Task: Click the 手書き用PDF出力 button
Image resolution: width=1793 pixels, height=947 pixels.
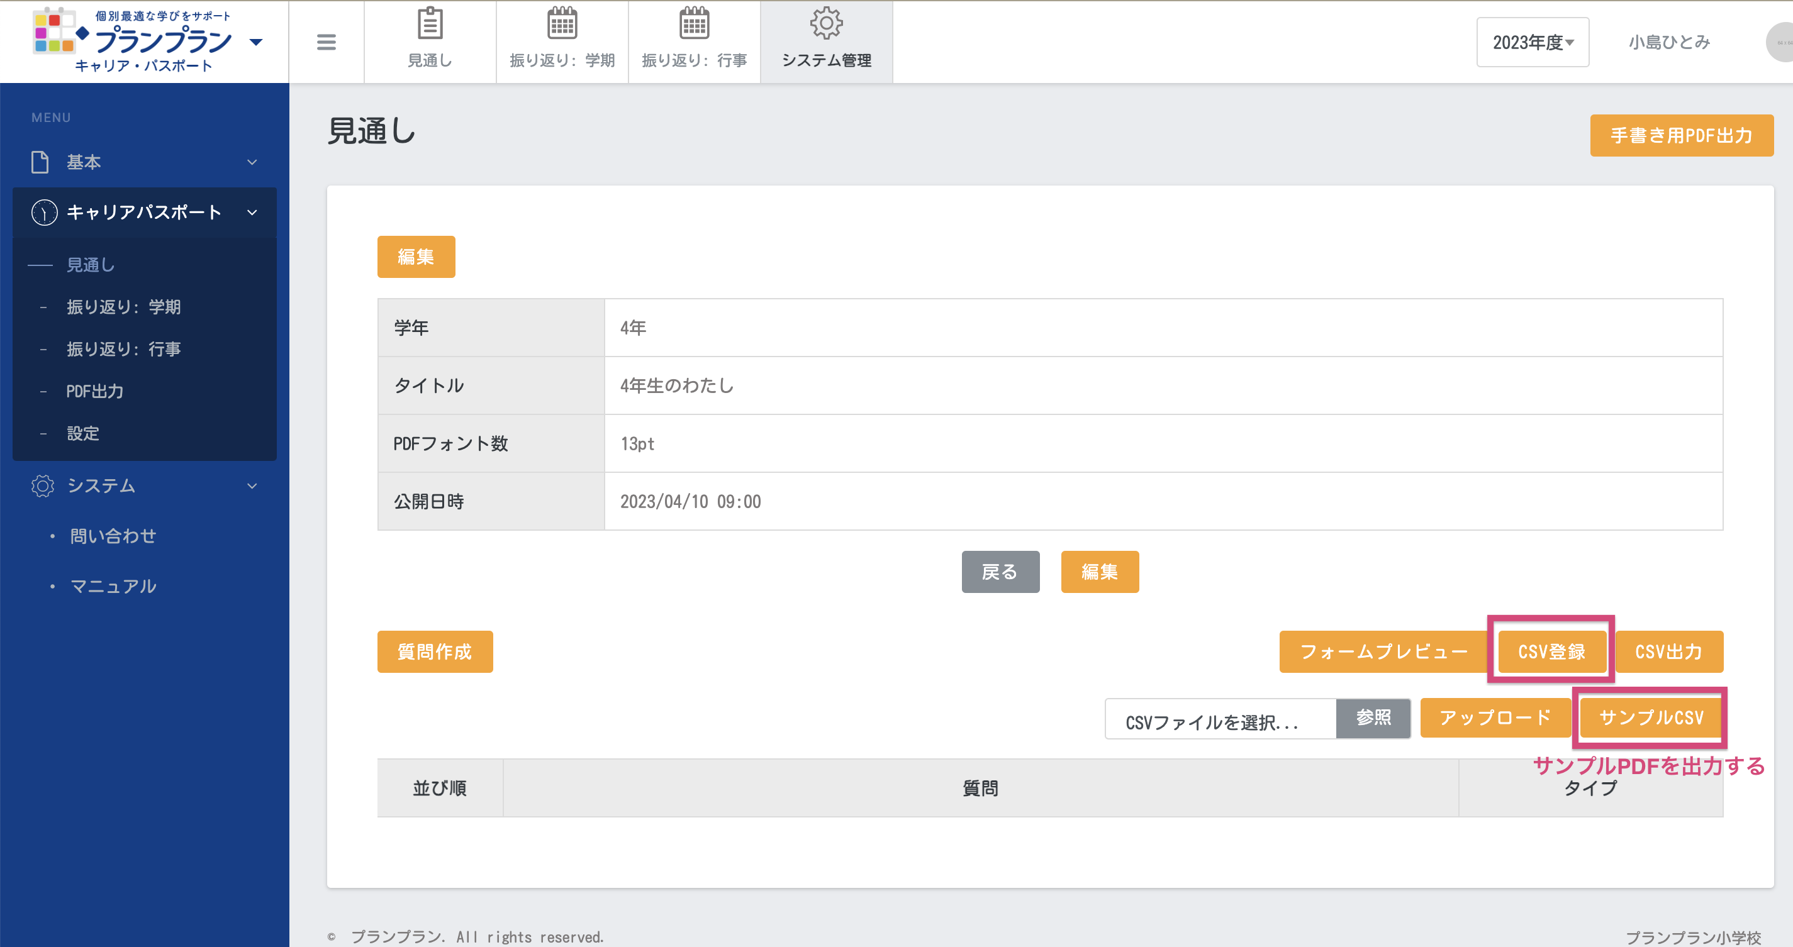Action: tap(1681, 135)
